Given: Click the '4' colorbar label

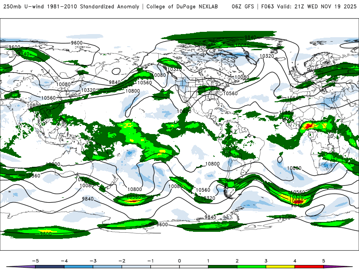Looking at the screenshot, I should (295, 261).
